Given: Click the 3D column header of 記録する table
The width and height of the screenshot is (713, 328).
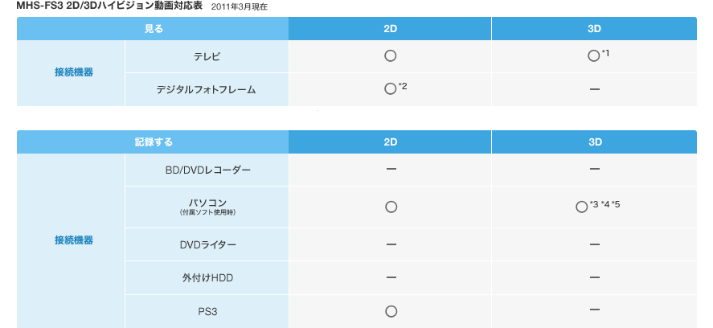Looking at the screenshot, I should 595,141.
